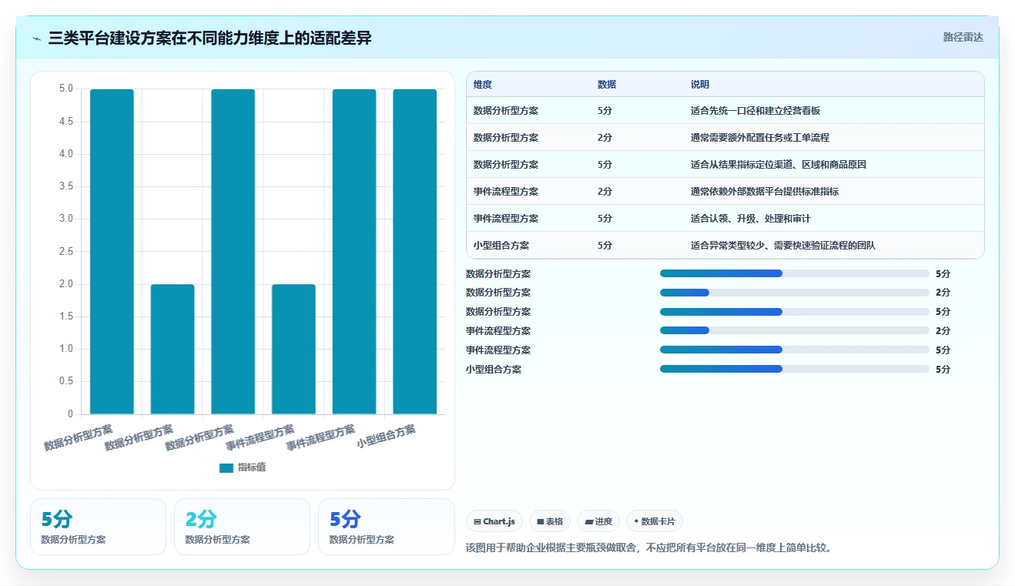
Task: Click the cell 适合从结果指标定位渠道、区域和商品原因
Action: [x=779, y=165]
